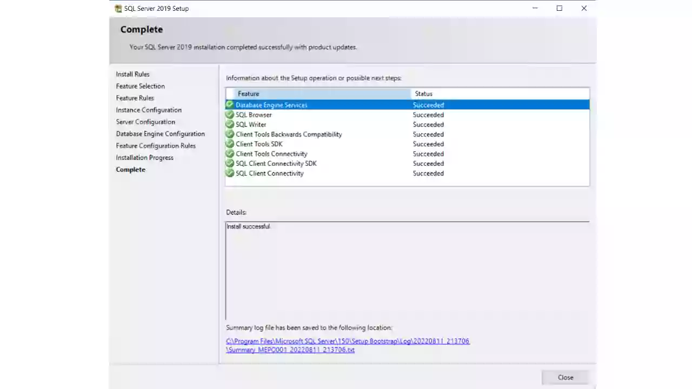Click check icon beside SQL Client Connectivity SDK
692x389 pixels.
230,163
